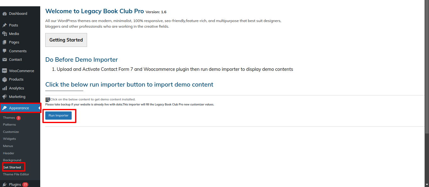
Task: Select Get Started submenu item
Action: tap(12, 167)
